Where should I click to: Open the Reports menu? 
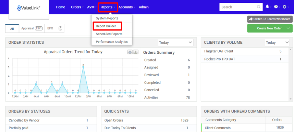(x=108, y=7)
